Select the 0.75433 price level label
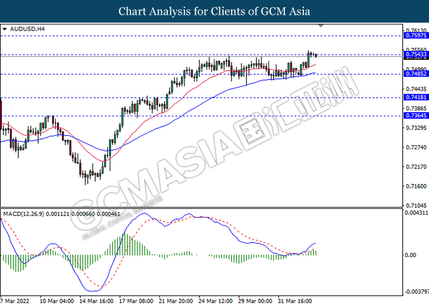This screenshot has height=306, width=429. coord(416,54)
